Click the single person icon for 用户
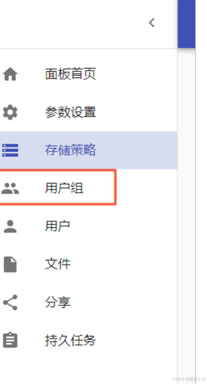Image resolution: width=207 pixels, height=384 pixels. coord(10,227)
